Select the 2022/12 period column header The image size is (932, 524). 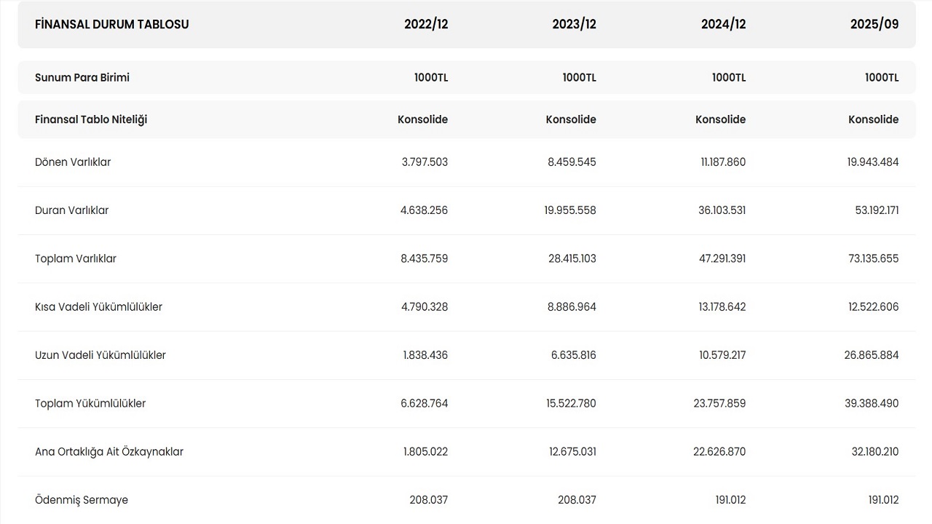[x=426, y=24]
